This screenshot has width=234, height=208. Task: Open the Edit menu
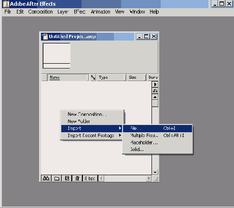(x=20, y=12)
